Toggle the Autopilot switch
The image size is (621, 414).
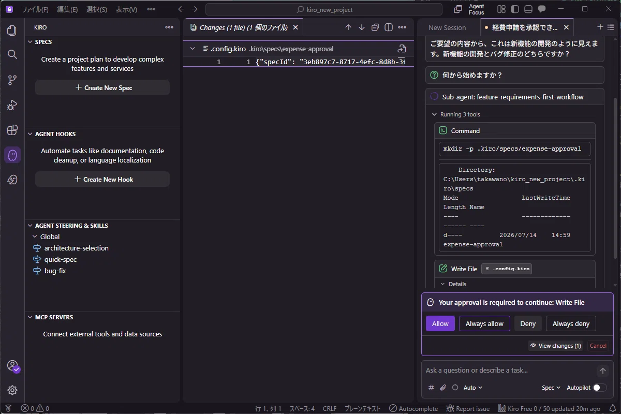[x=600, y=388]
